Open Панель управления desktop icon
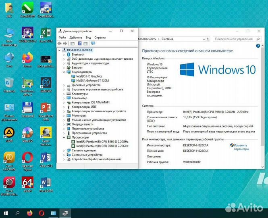This screenshot has height=218, width=268. 9,111
